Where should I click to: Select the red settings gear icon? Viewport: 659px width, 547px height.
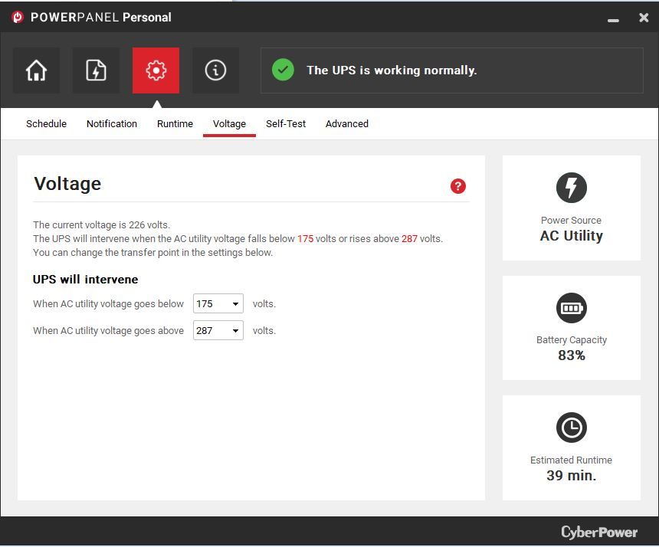[x=156, y=70]
